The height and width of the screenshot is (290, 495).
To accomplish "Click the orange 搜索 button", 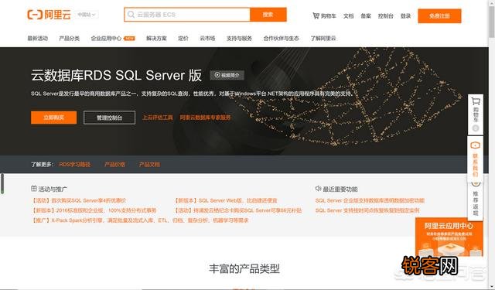I will point(268,15).
